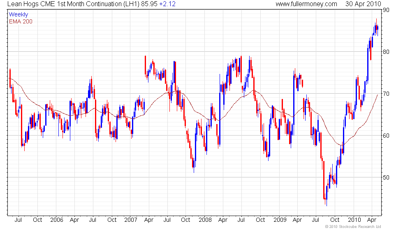This screenshot has width=403, height=230.
Task: Click the 2010 year label on time axis
Action: (354, 220)
